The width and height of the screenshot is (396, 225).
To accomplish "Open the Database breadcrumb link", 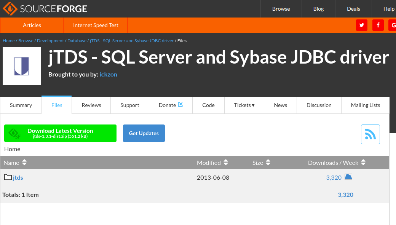I will (x=77, y=41).
